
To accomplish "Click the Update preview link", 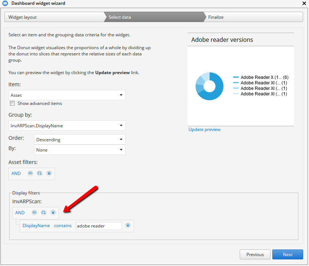I will pyautogui.click(x=205, y=130).
